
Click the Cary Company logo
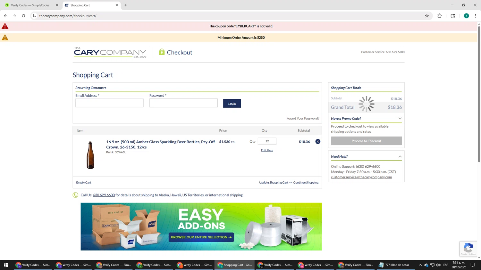[110, 52]
